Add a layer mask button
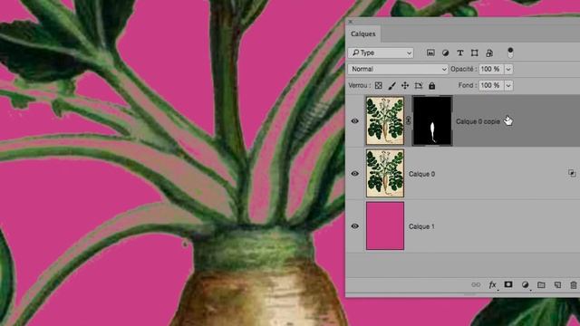 point(508,284)
